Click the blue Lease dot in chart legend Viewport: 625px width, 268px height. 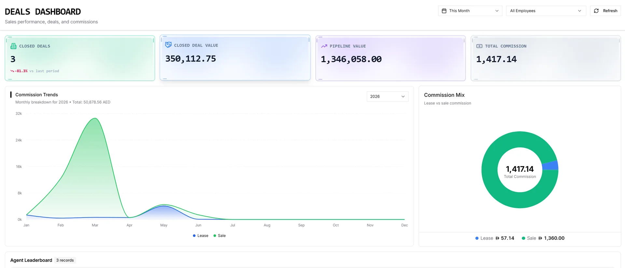coord(194,236)
